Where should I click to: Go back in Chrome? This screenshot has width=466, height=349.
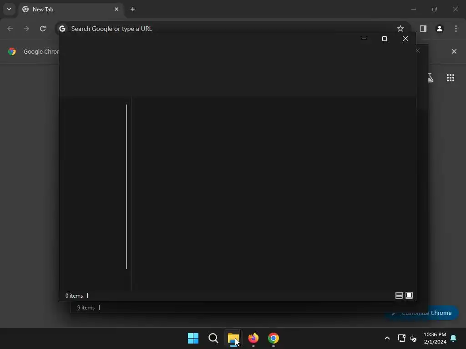(10, 29)
